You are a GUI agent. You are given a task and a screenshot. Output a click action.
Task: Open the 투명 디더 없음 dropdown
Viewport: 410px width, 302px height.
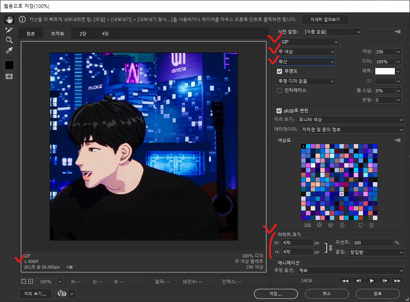tap(306, 81)
